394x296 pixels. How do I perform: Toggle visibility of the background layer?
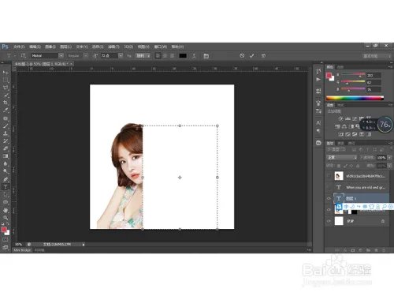[x=329, y=221]
